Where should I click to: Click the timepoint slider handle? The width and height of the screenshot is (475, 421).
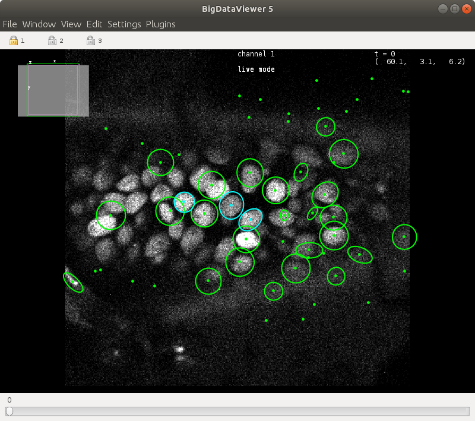[9, 411]
